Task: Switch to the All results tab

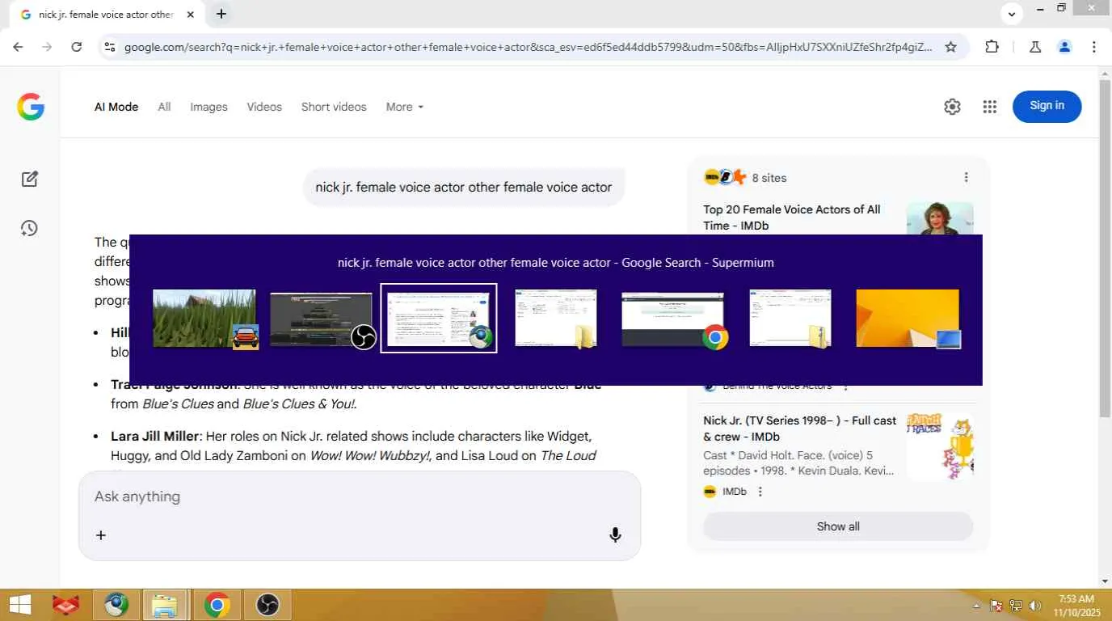Action: 164,107
